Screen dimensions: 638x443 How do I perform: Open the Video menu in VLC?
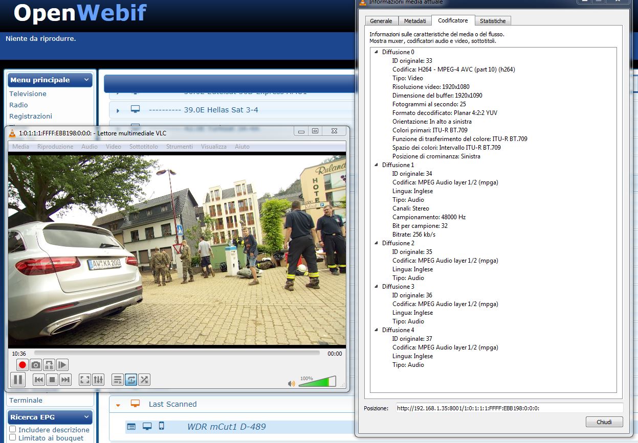(x=114, y=147)
